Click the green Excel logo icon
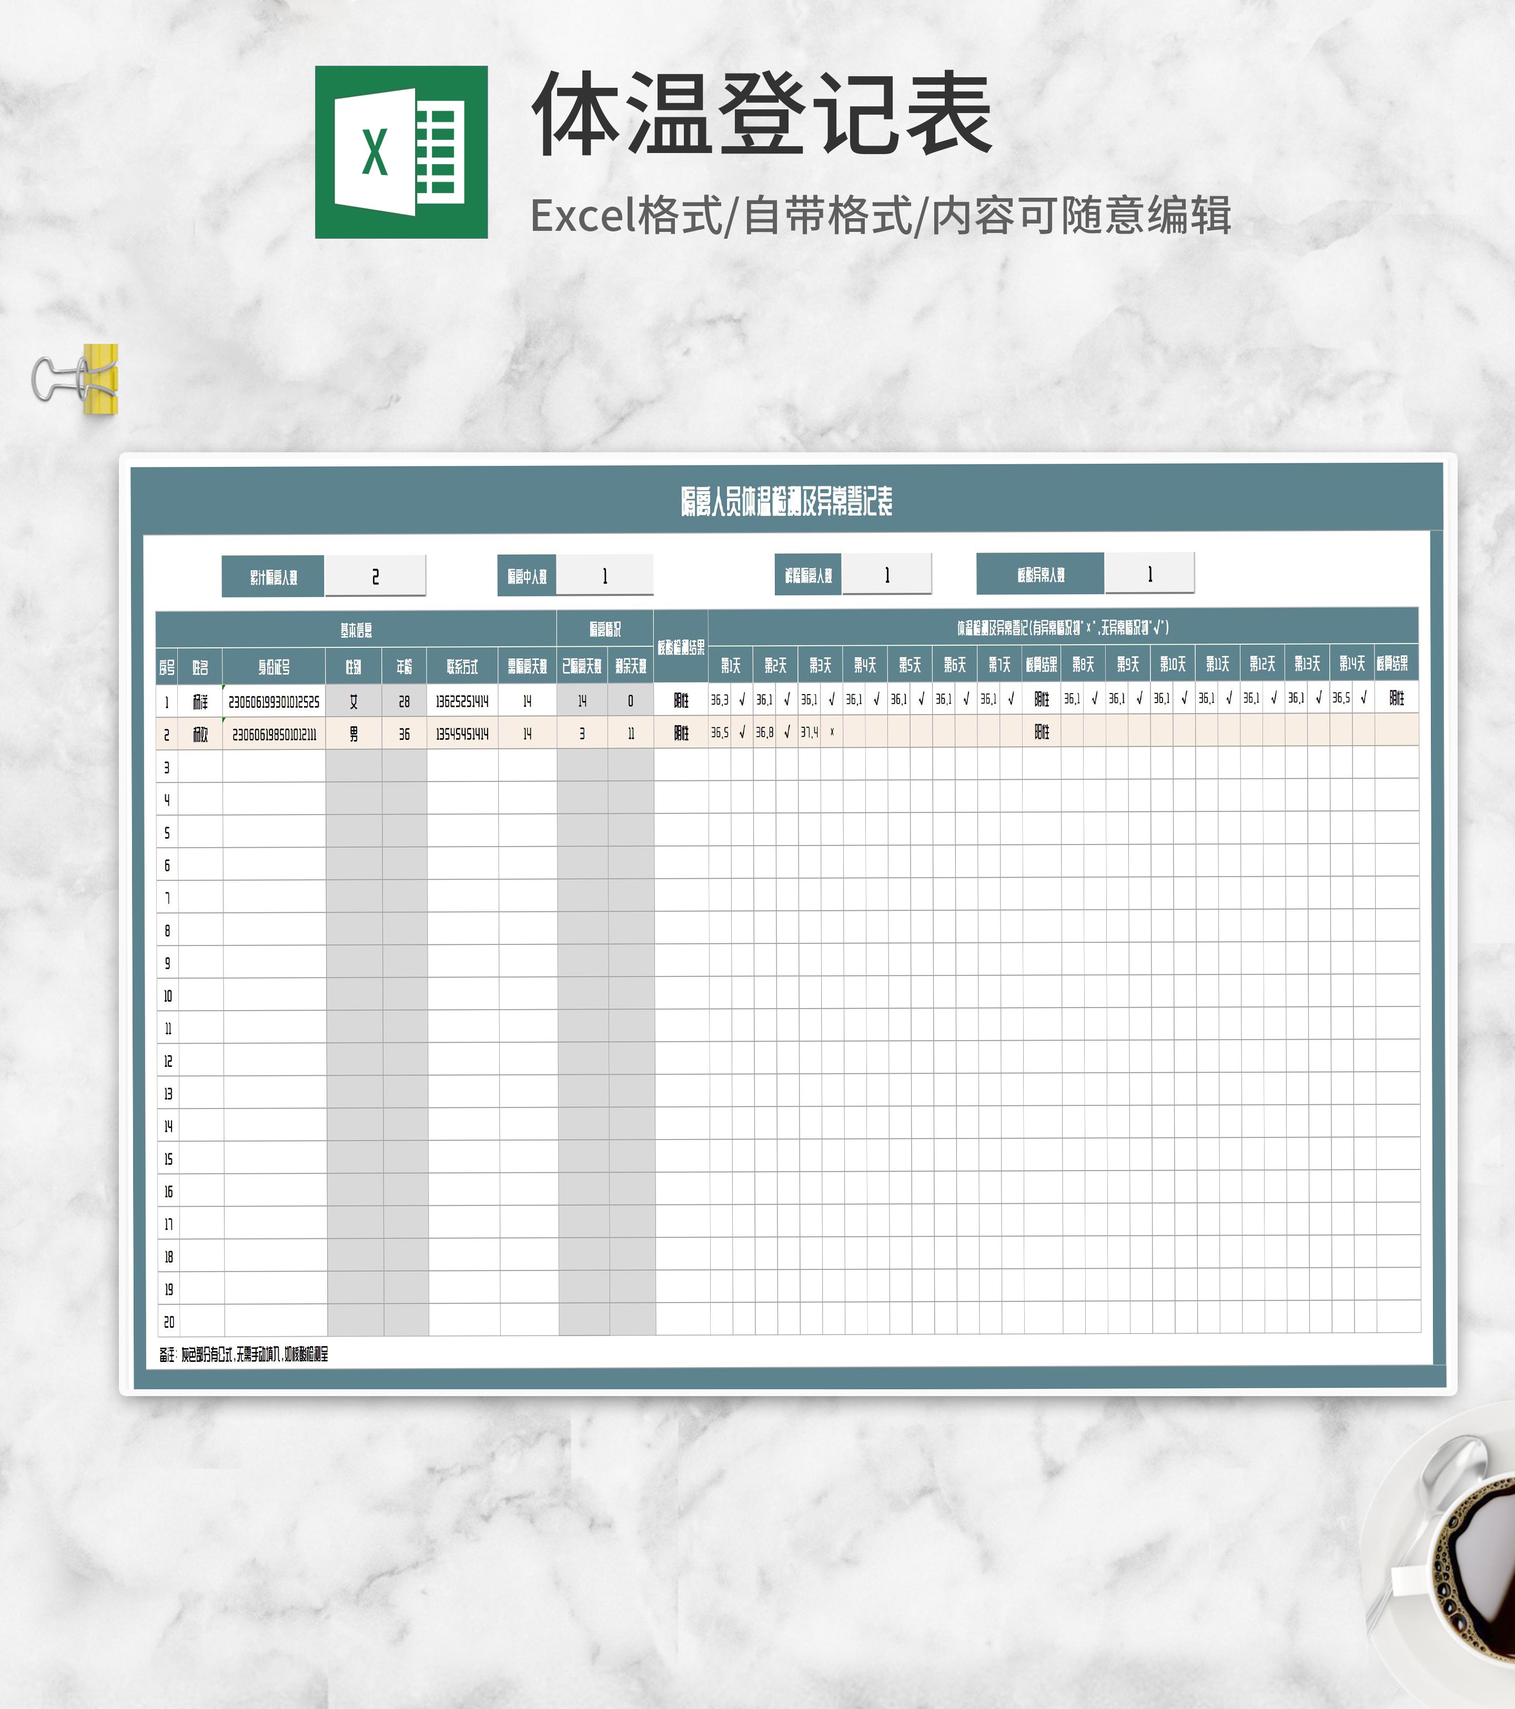 tap(401, 152)
